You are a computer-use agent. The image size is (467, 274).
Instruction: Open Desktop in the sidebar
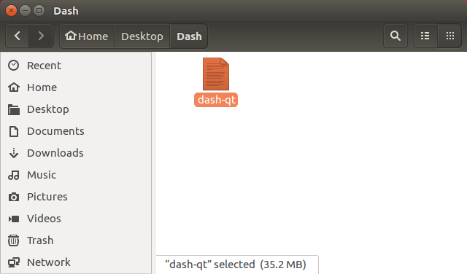tap(76, 109)
